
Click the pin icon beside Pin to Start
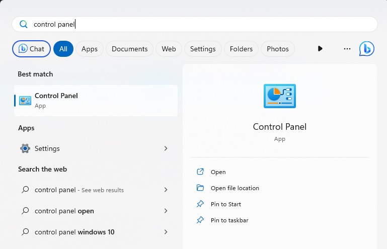pos(200,204)
